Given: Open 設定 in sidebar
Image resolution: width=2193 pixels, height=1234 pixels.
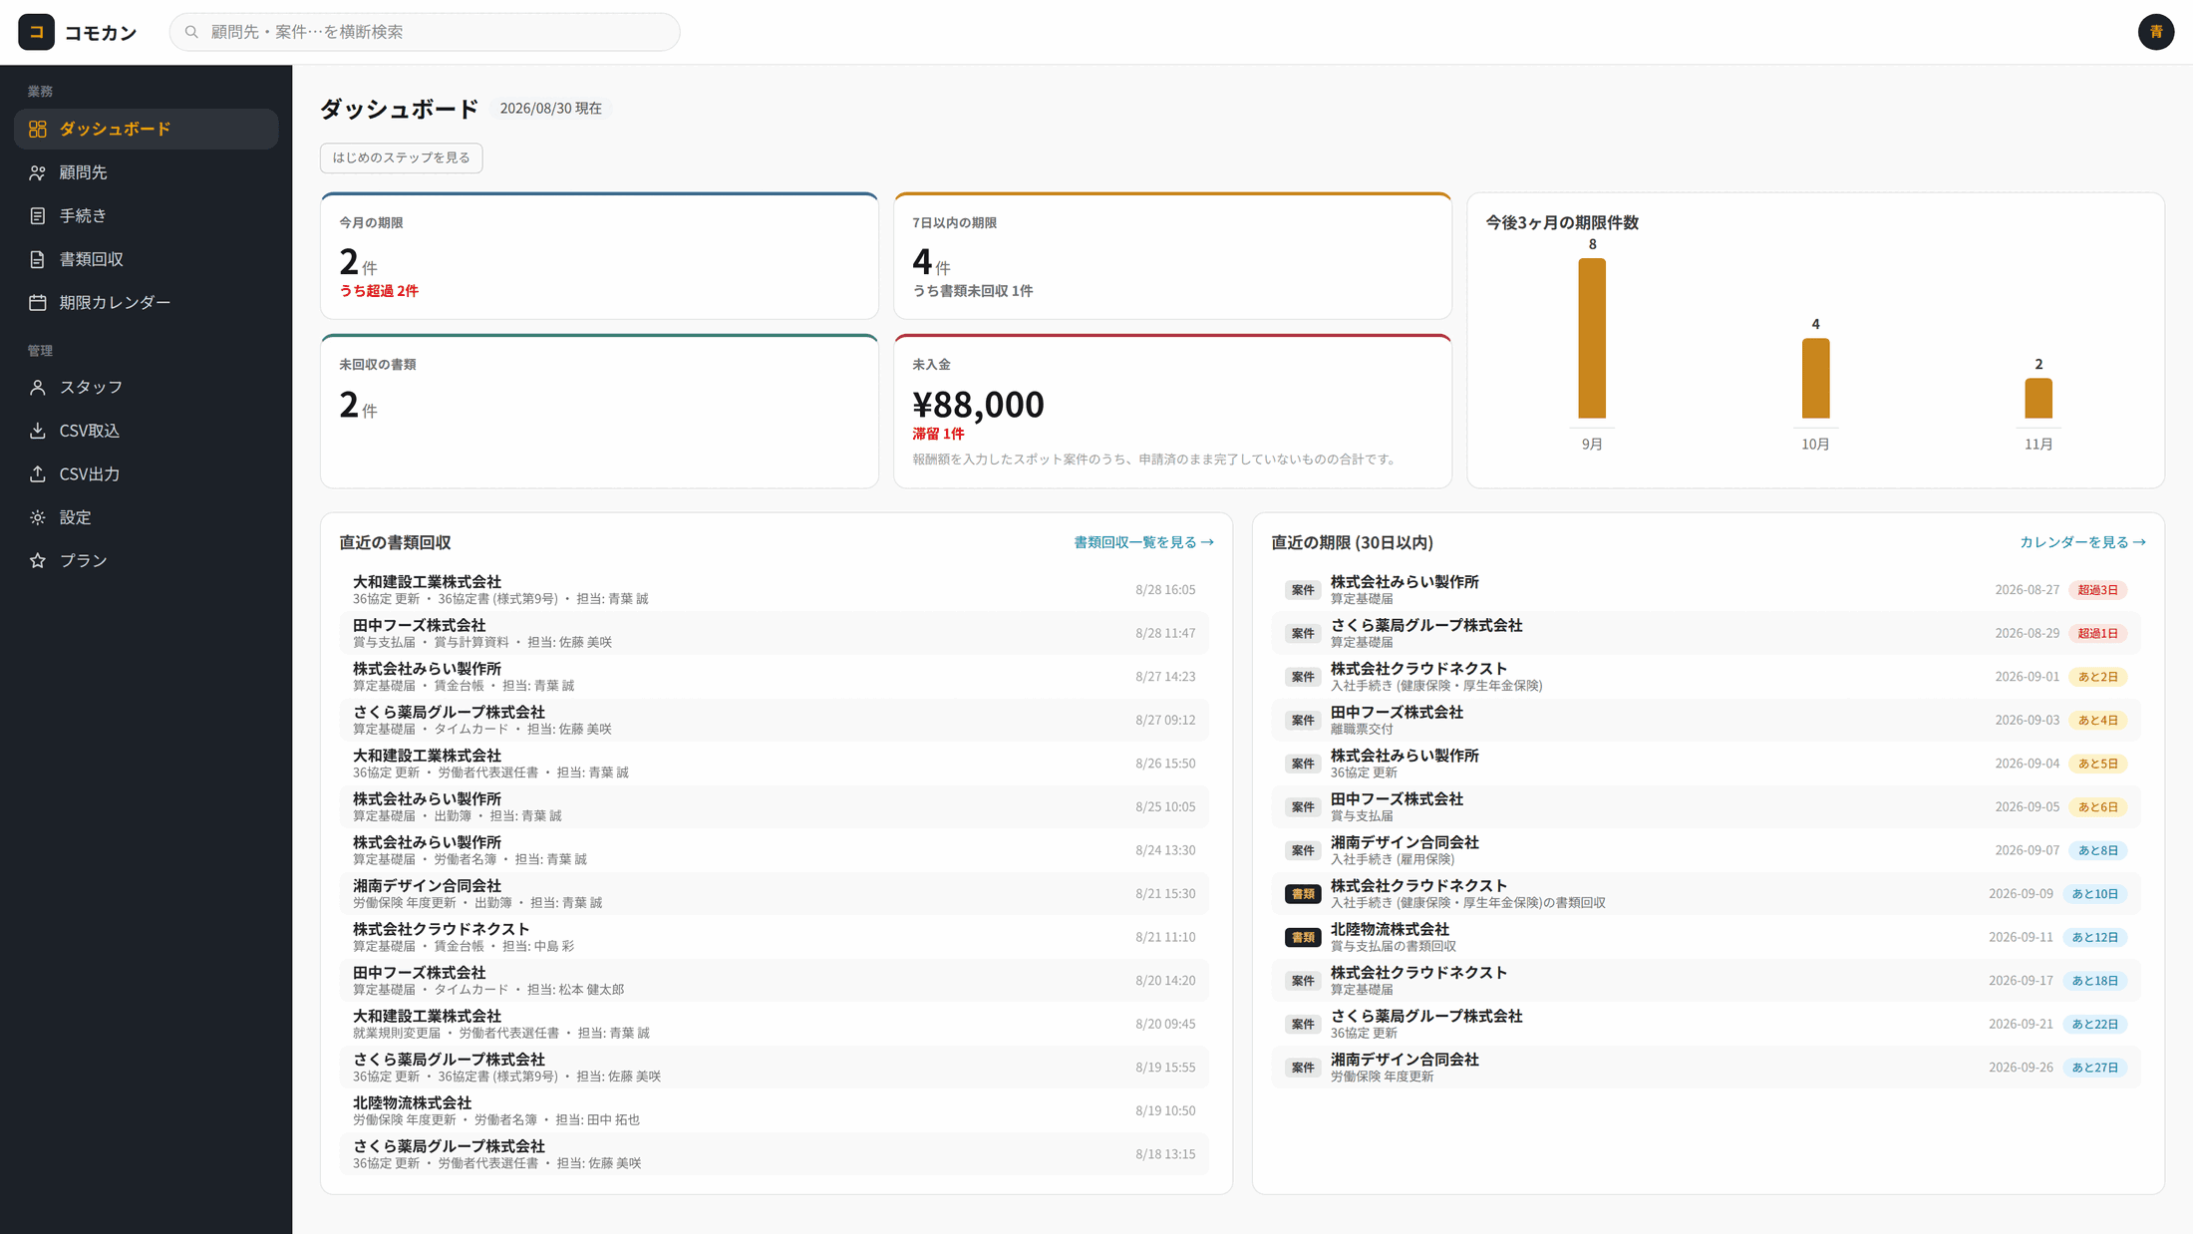Looking at the screenshot, I should point(147,517).
